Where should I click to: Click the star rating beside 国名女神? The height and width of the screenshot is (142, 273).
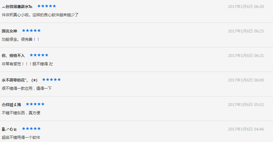click(x=31, y=31)
